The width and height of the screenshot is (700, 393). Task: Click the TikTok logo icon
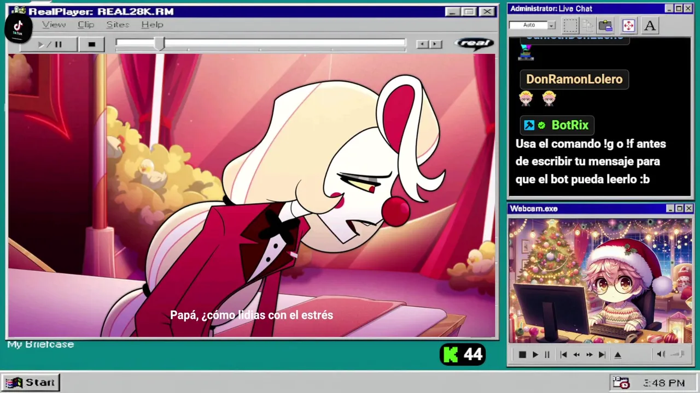[17, 27]
